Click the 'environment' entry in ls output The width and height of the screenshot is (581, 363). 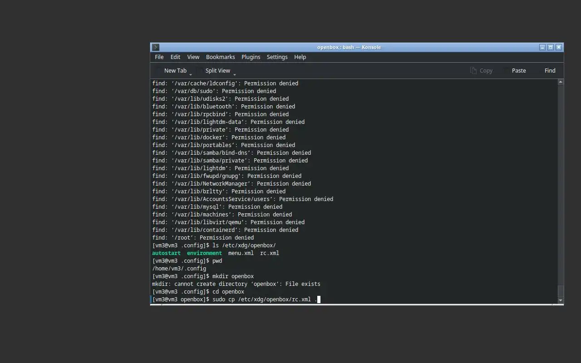click(x=204, y=253)
